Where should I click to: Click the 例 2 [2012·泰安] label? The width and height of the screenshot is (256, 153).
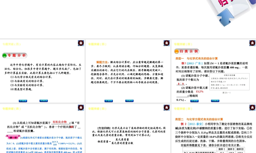pos(192,124)
